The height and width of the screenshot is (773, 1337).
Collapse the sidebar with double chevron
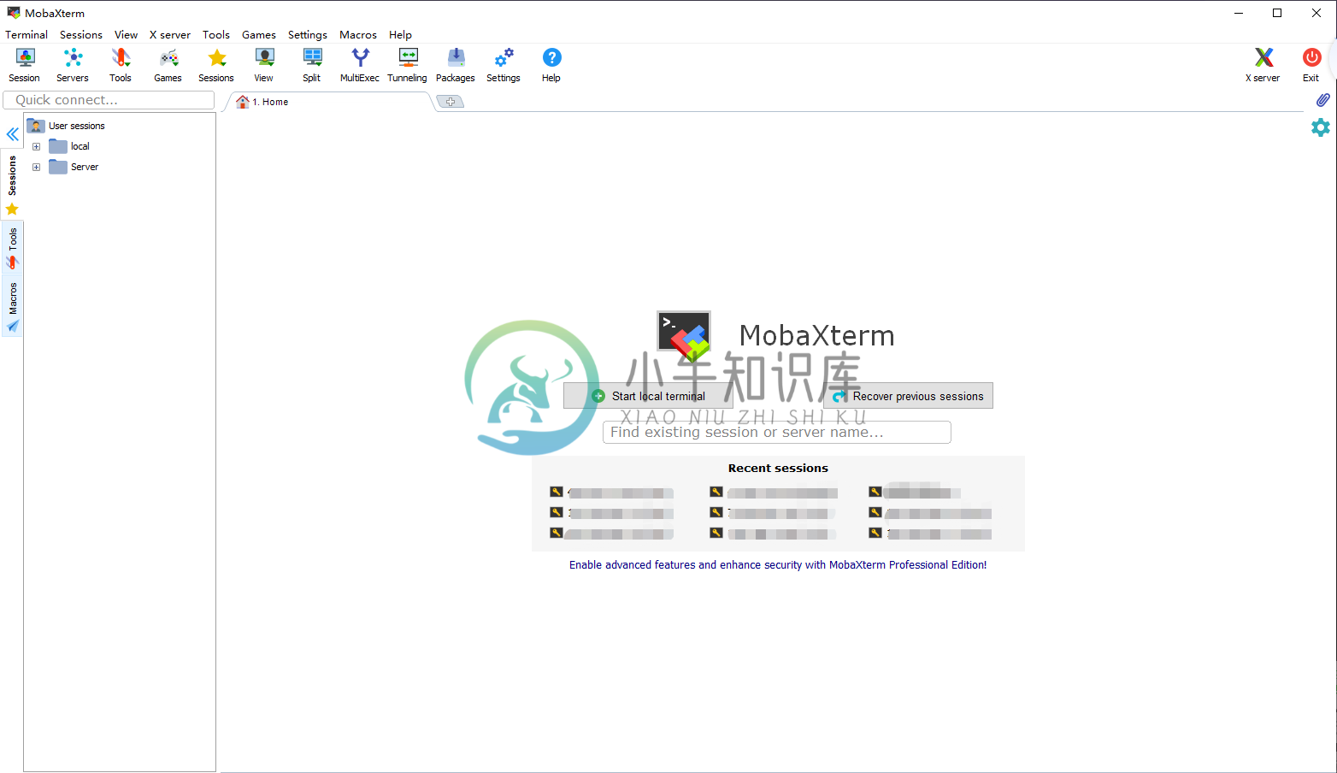(13, 134)
